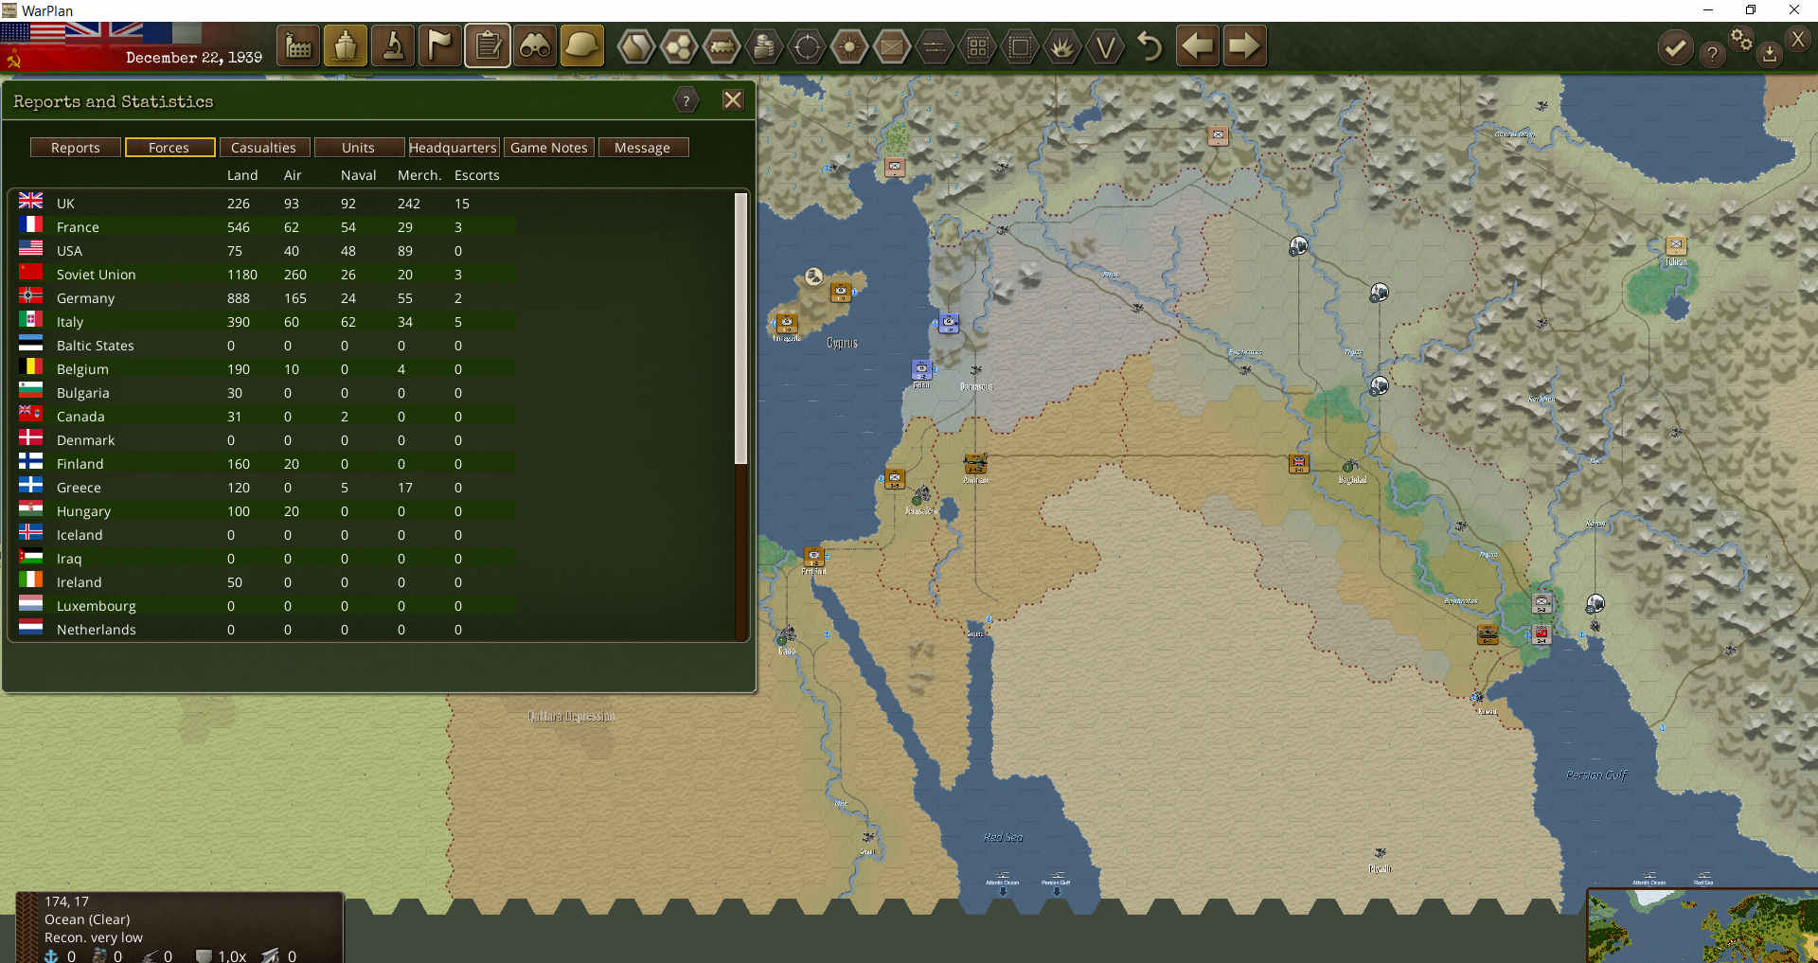The height and width of the screenshot is (963, 1818).
Task: Open the Casualties tab
Action: (x=264, y=148)
